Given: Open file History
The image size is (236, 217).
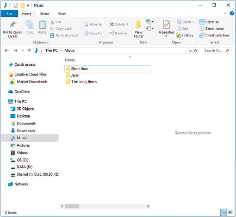Looking at the screenshot, I should (x=184, y=35).
